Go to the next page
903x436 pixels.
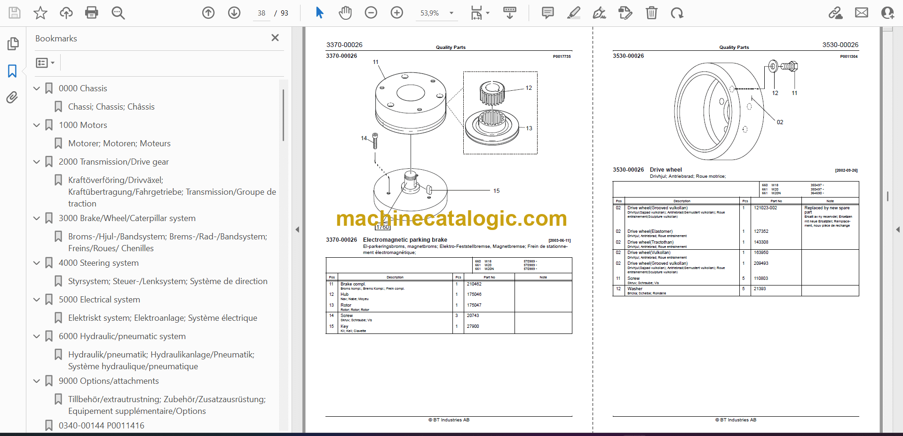tap(234, 13)
